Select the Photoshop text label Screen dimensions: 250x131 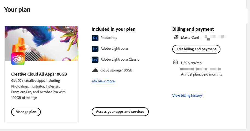click(109, 38)
